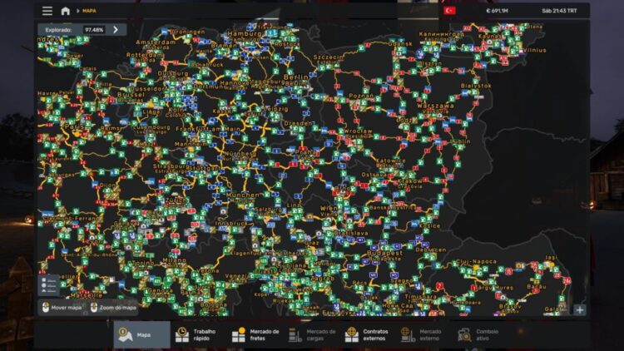Click the Białystok city label
Screen dimensions: 624x351
click(x=476, y=86)
